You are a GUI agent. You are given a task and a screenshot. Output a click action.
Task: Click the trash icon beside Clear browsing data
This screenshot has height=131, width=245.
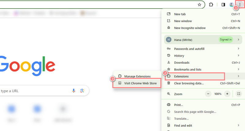pos(169,83)
